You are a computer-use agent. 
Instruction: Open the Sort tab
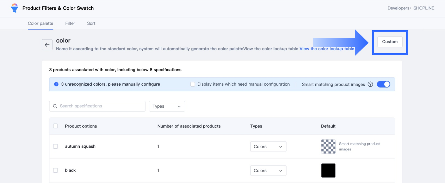91,23
